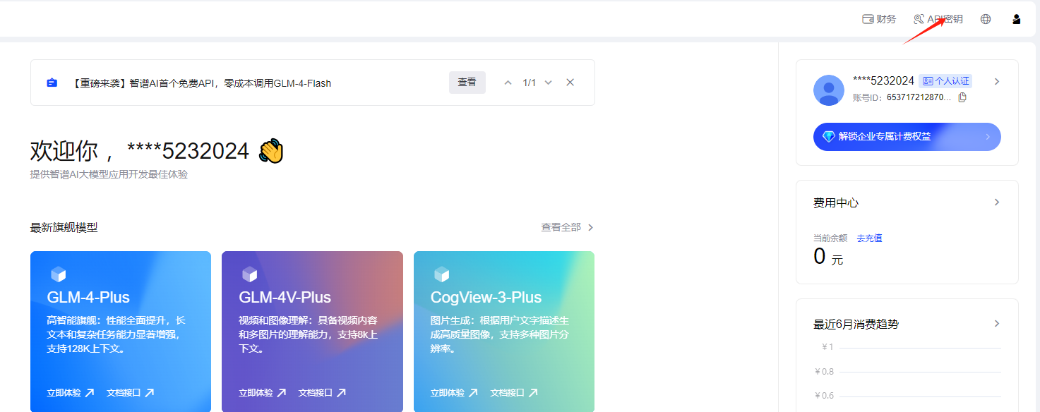Click the ¥ 1 chart axis label
Image resolution: width=1040 pixels, height=412 pixels.
(827, 347)
